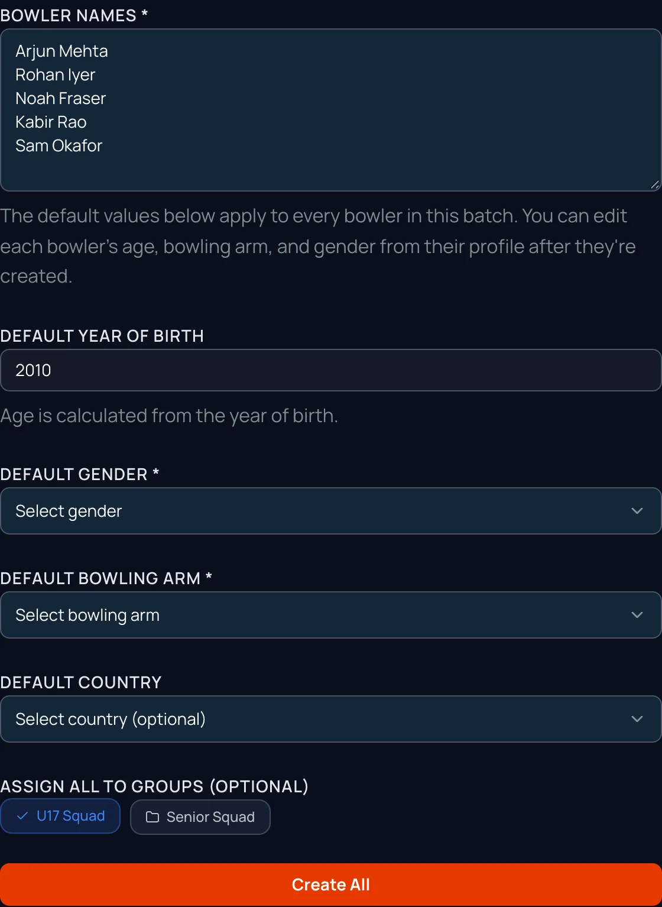The height and width of the screenshot is (907, 662).
Task: Click the Create All button
Action: (330, 885)
